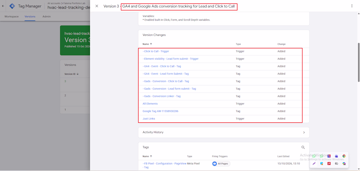Click the Meta Pixel type cell
Image resolution: width=360 pixels, height=171 pixels.
[x=193, y=164]
